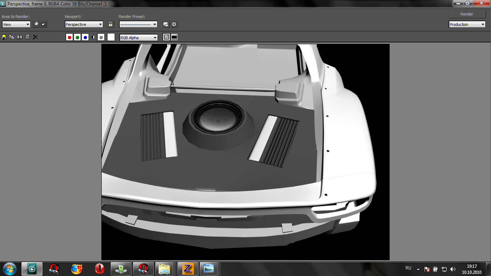Expand the Viewport Perspective dropdown
The width and height of the screenshot is (491, 276).
click(84, 24)
